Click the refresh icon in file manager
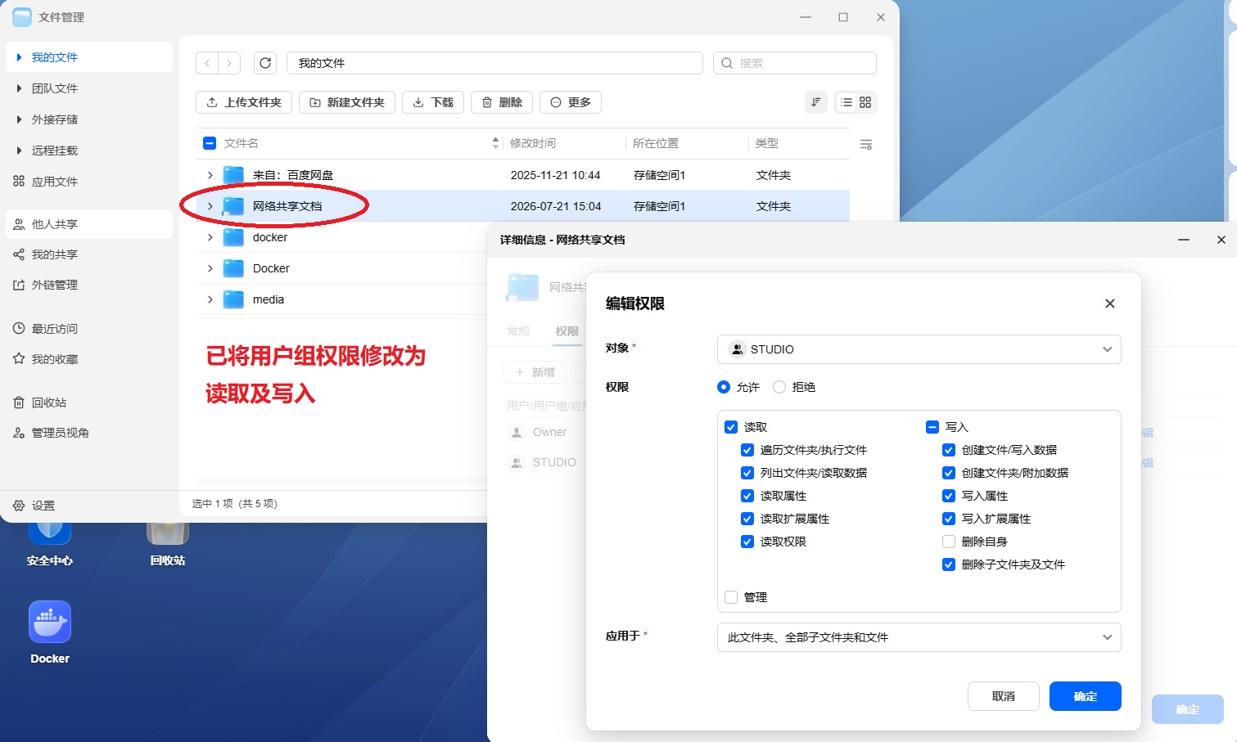1237x742 pixels. coord(265,63)
